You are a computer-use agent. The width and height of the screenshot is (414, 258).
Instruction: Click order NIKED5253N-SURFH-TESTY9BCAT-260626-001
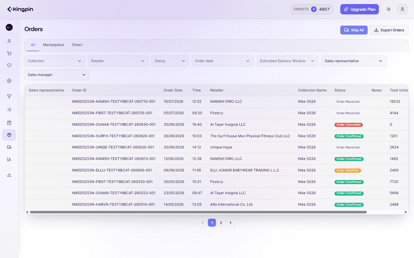click(113, 136)
